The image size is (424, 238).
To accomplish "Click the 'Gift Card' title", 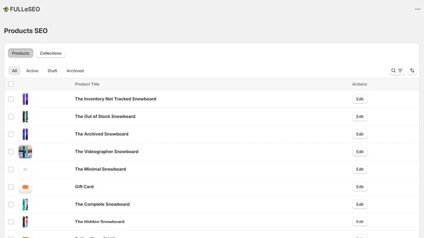I will tap(84, 187).
